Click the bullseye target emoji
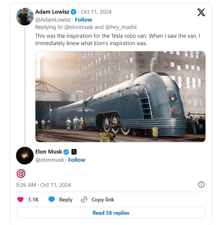Image resolution: width=220 pixels, height=225 pixels. tap(21, 173)
